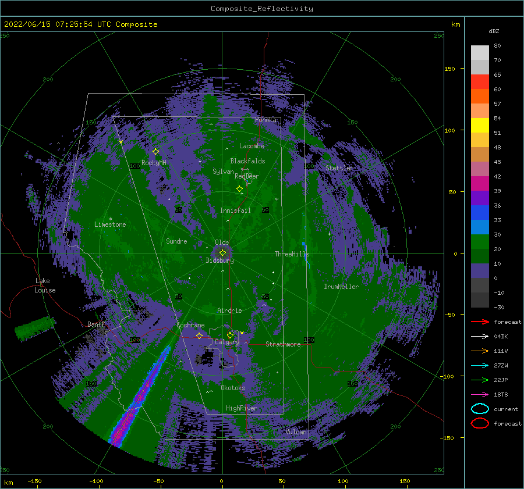The image size is (524, 489).
Task: Click the Limestone label
Action: point(110,224)
